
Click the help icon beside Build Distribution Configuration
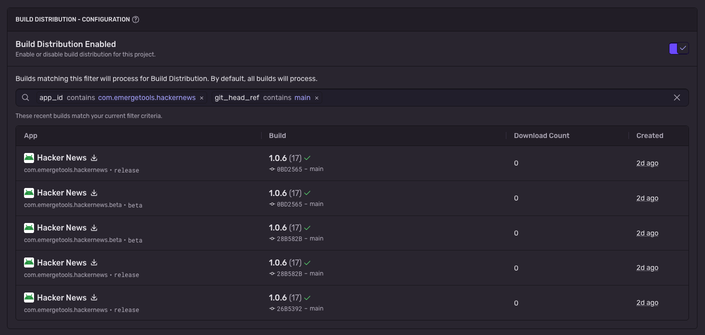tap(136, 19)
